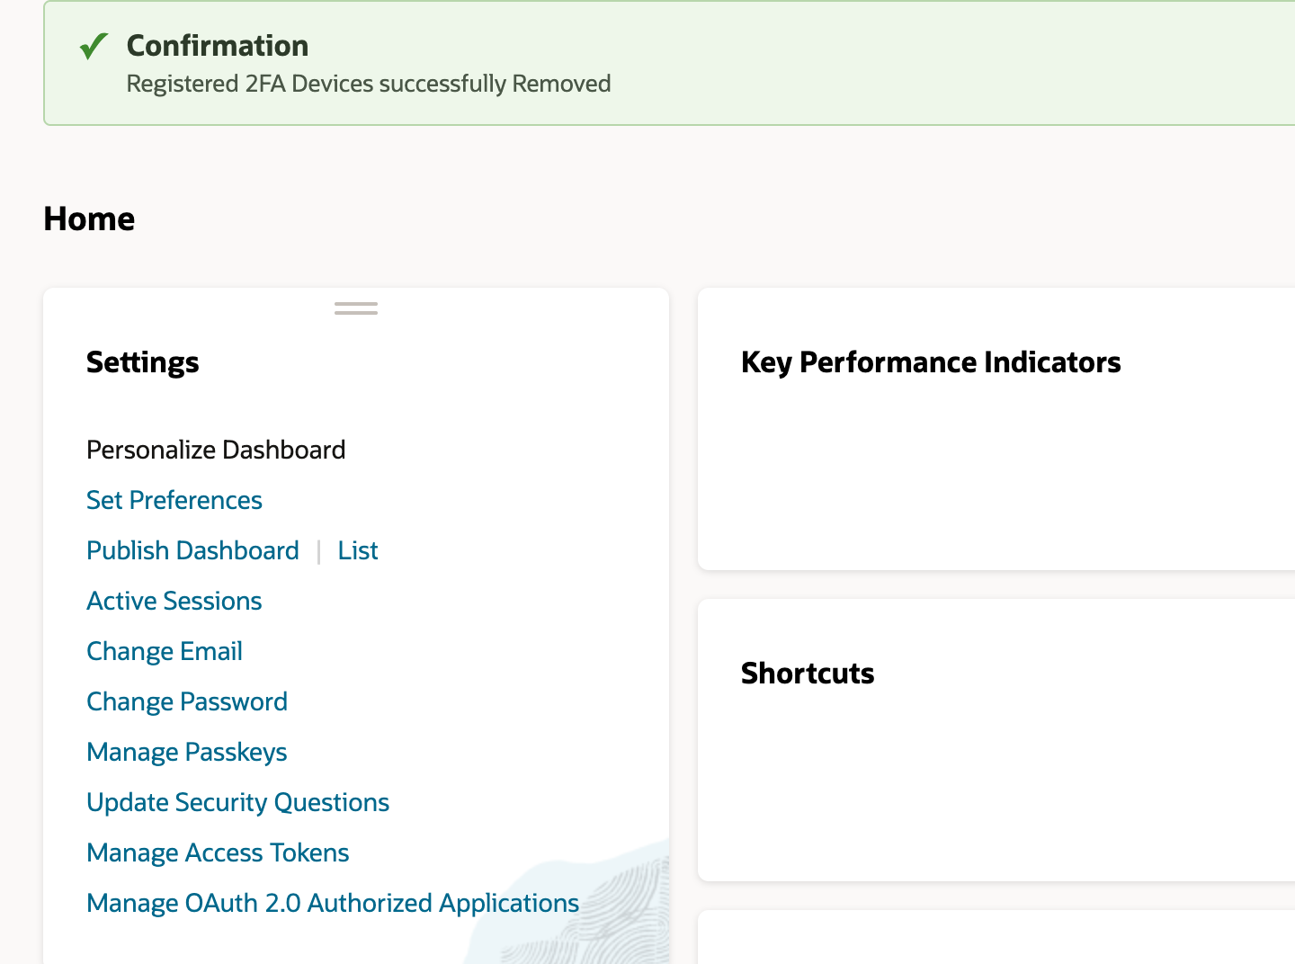This screenshot has height=964, width=1295.
Task: Open Change Email settings
Action: [x=165, y=651]
